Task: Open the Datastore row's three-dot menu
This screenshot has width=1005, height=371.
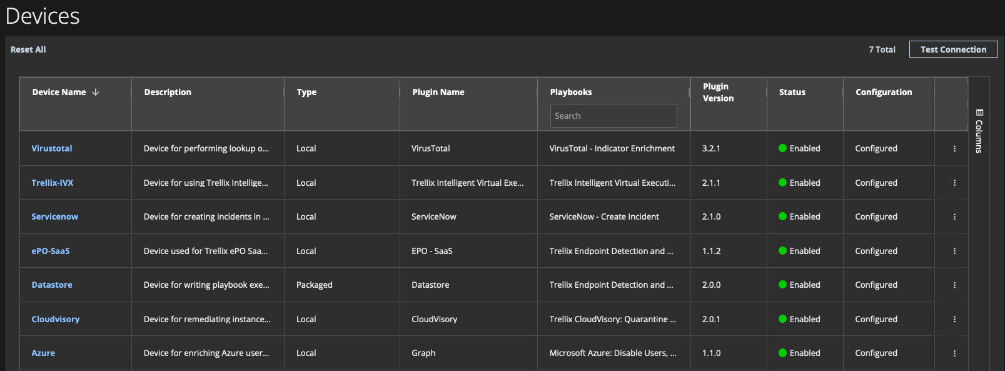Action: point(954,285)
